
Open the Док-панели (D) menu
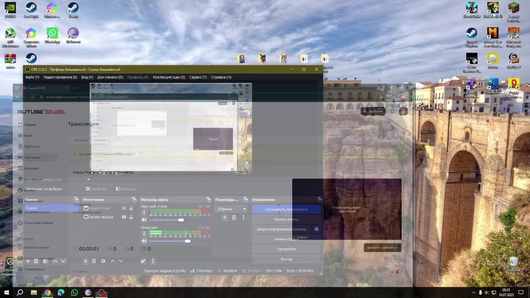click(110, 77)
